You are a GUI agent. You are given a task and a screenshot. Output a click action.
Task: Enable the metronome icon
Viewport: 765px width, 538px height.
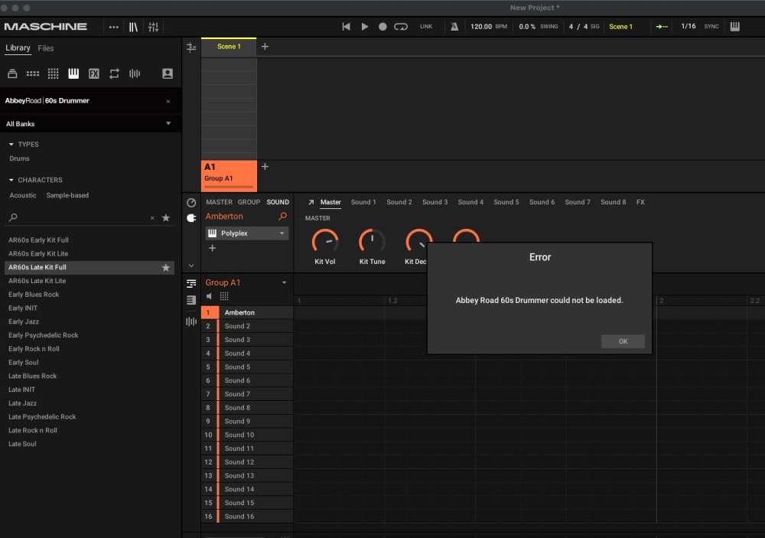[x=454, y=27]
